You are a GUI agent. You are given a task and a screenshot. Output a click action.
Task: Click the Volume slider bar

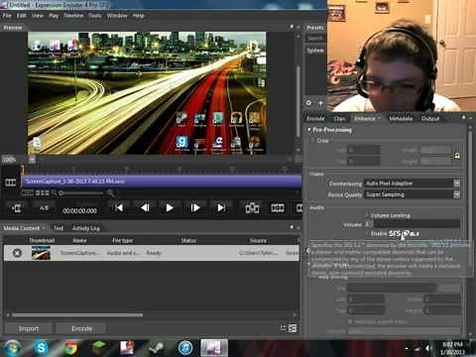416,224
